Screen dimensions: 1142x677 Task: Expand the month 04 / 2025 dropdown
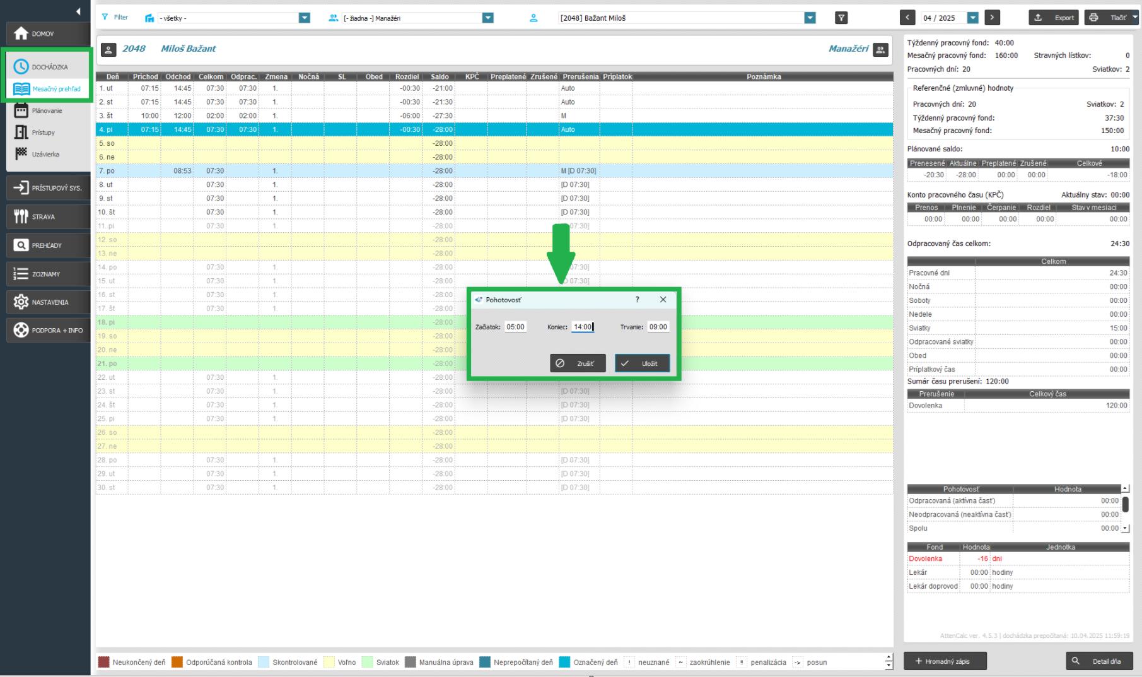coord(972,18)
